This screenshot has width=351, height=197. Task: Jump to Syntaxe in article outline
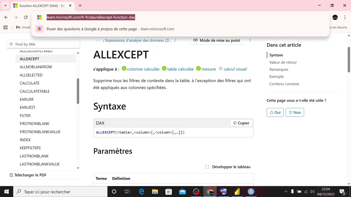click(276, 55)
